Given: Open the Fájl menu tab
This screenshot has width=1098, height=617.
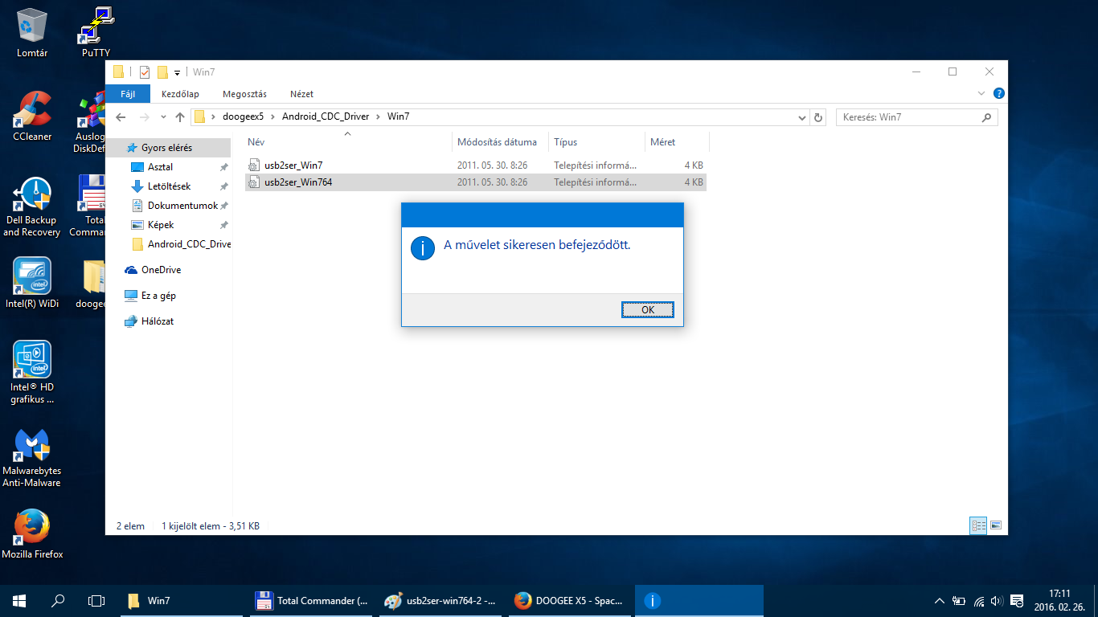Looking at the screenshot, I should 128,94.
